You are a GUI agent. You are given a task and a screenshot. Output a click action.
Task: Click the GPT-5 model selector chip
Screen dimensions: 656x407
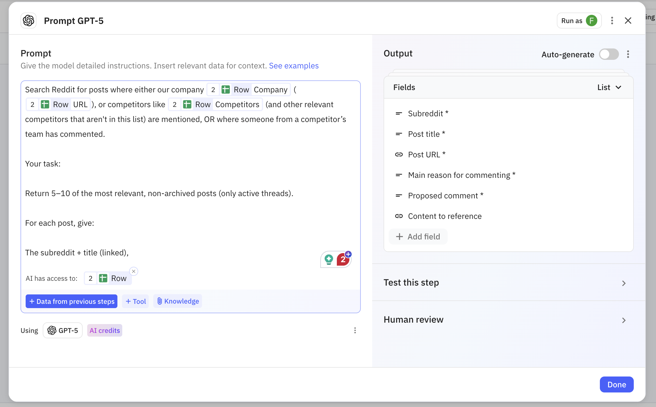tap(63, 330)
